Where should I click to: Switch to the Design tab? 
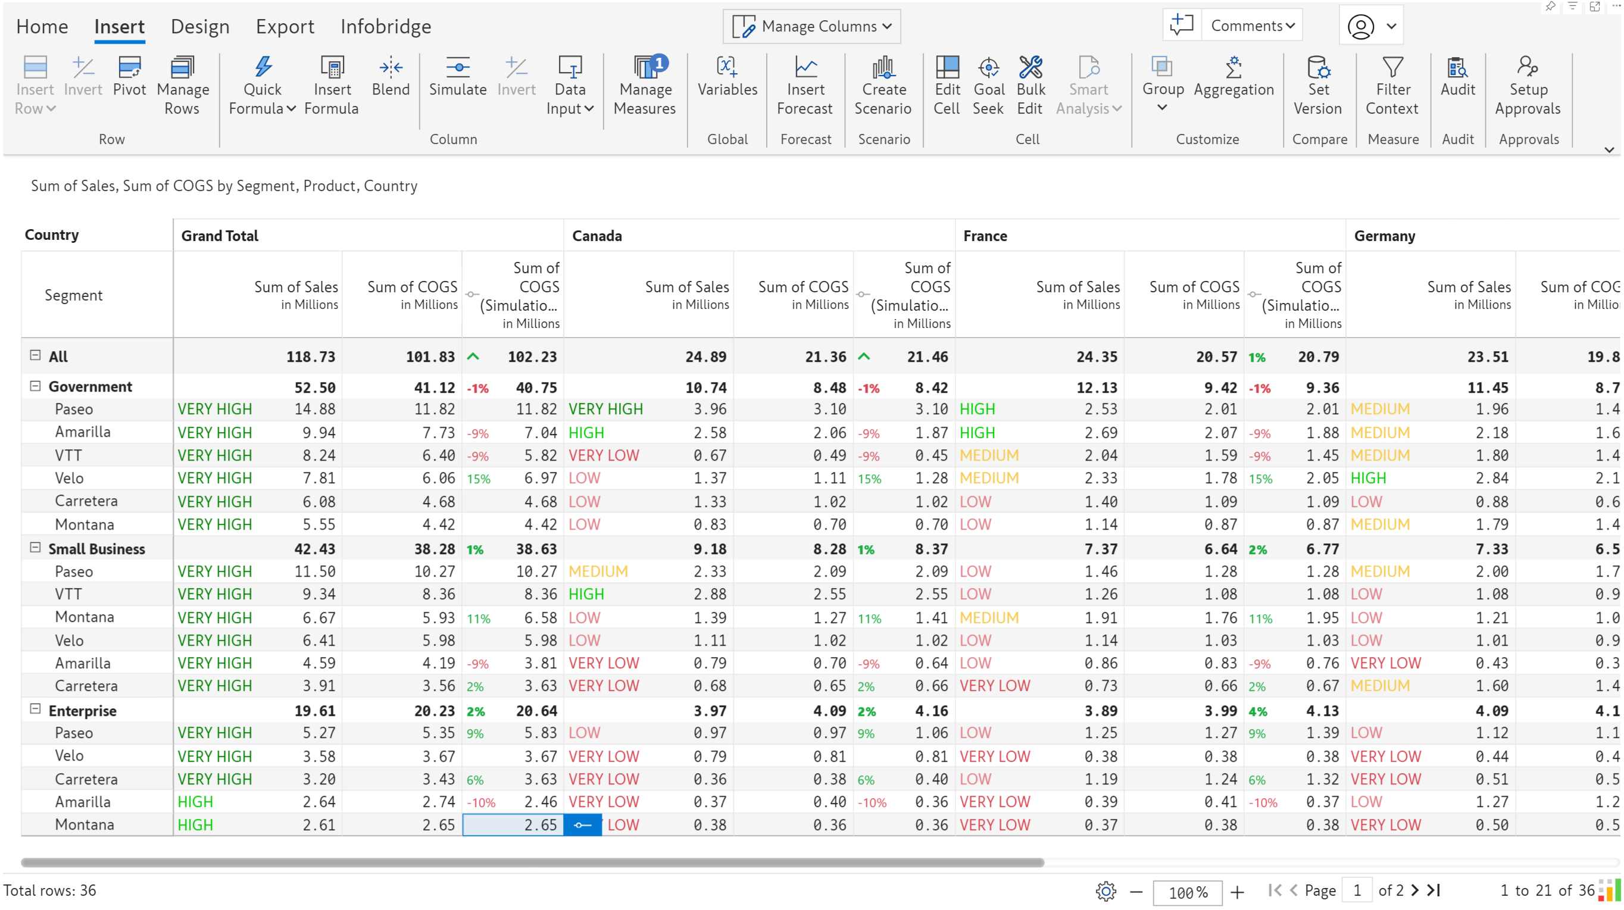point(200,26)
